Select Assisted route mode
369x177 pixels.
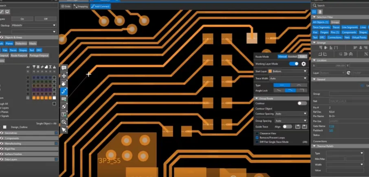(292, 57)
